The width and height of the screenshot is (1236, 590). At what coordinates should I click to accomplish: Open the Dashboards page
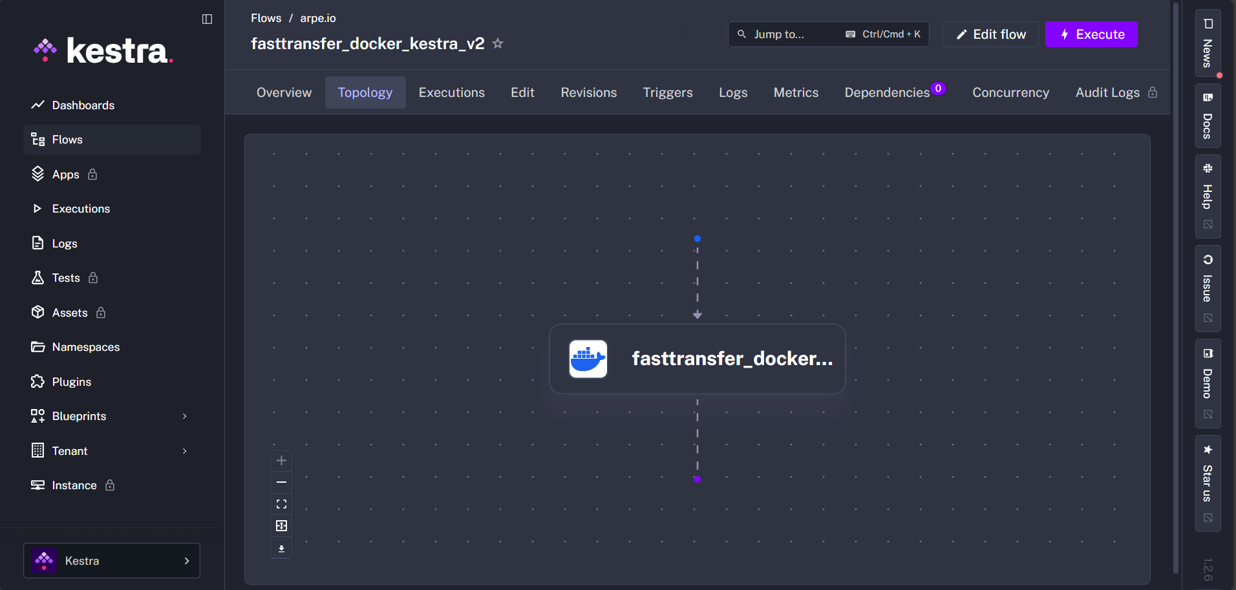[x=83, y=105]
